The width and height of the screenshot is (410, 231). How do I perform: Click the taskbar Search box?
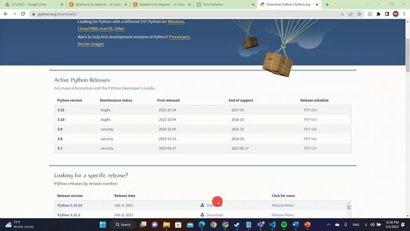click(123, 225)
